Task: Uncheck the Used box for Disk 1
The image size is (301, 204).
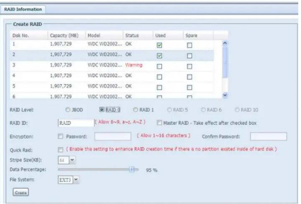Action: tap(159, 46)
